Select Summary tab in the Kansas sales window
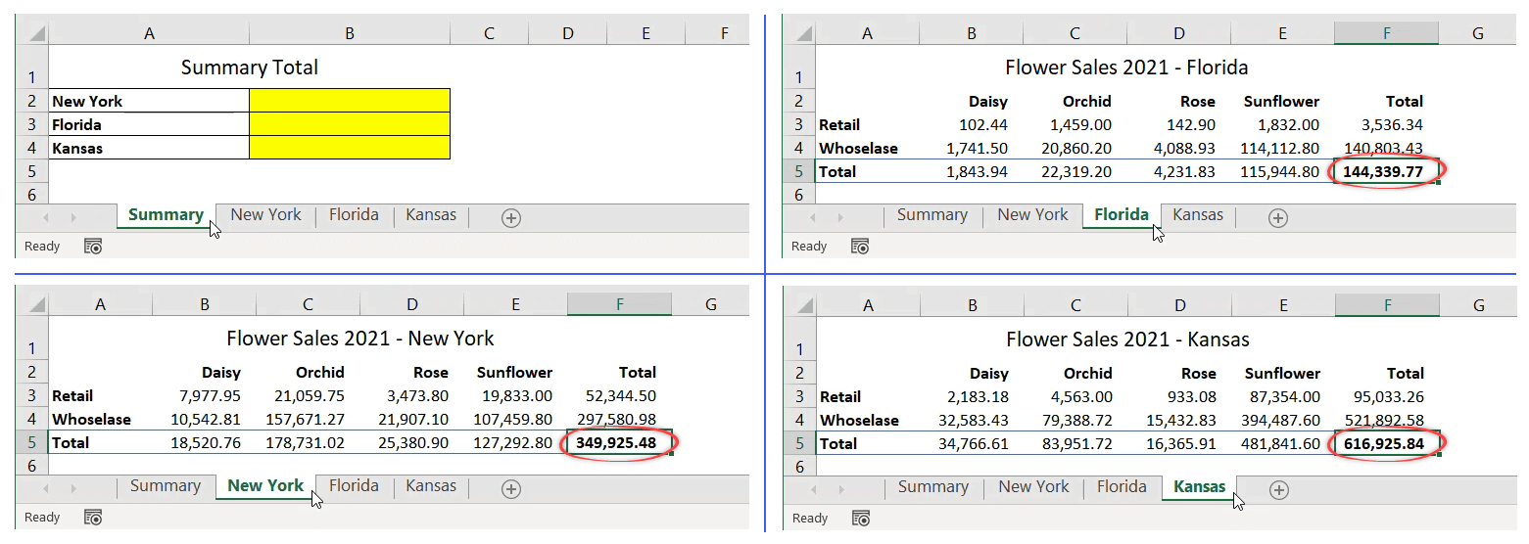Image resolution: width=1529 pixels, height=544 pixels. [x=932, y=487]
